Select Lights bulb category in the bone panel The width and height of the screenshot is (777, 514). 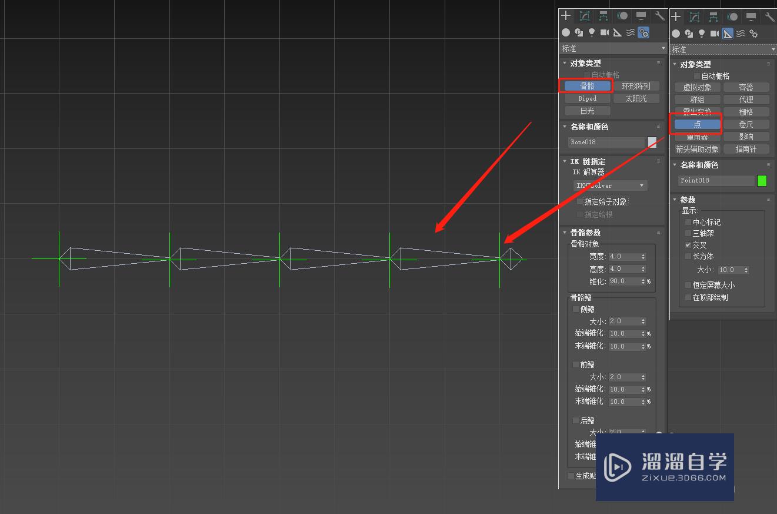[x=592, y=32]
